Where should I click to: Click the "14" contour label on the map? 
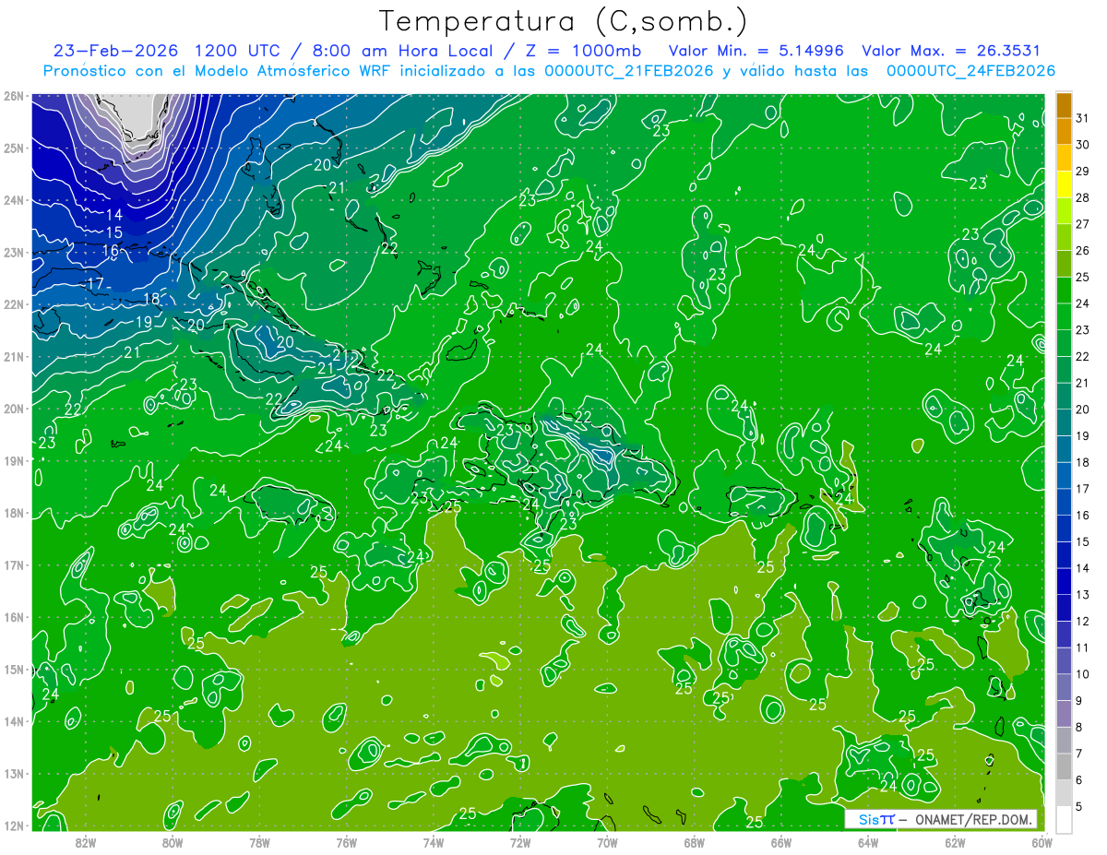[x=114, y=214]
